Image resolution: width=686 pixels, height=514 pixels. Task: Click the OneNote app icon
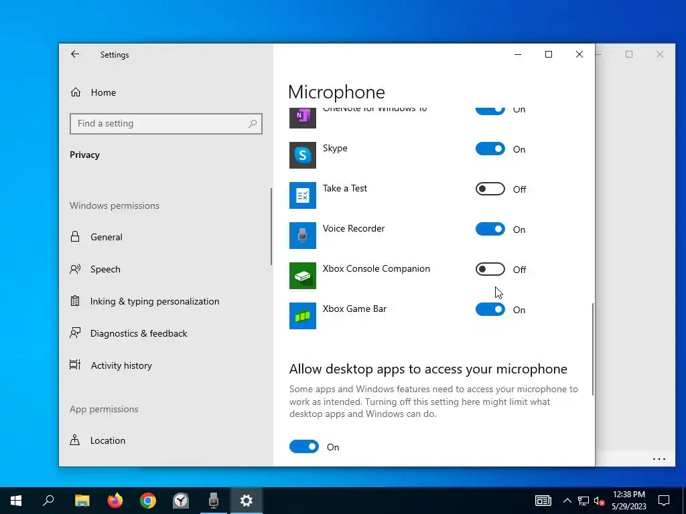303,118
